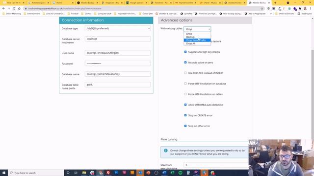
Task: Enable Use REPLACE instead of INSERT
Action: (185, 73)
